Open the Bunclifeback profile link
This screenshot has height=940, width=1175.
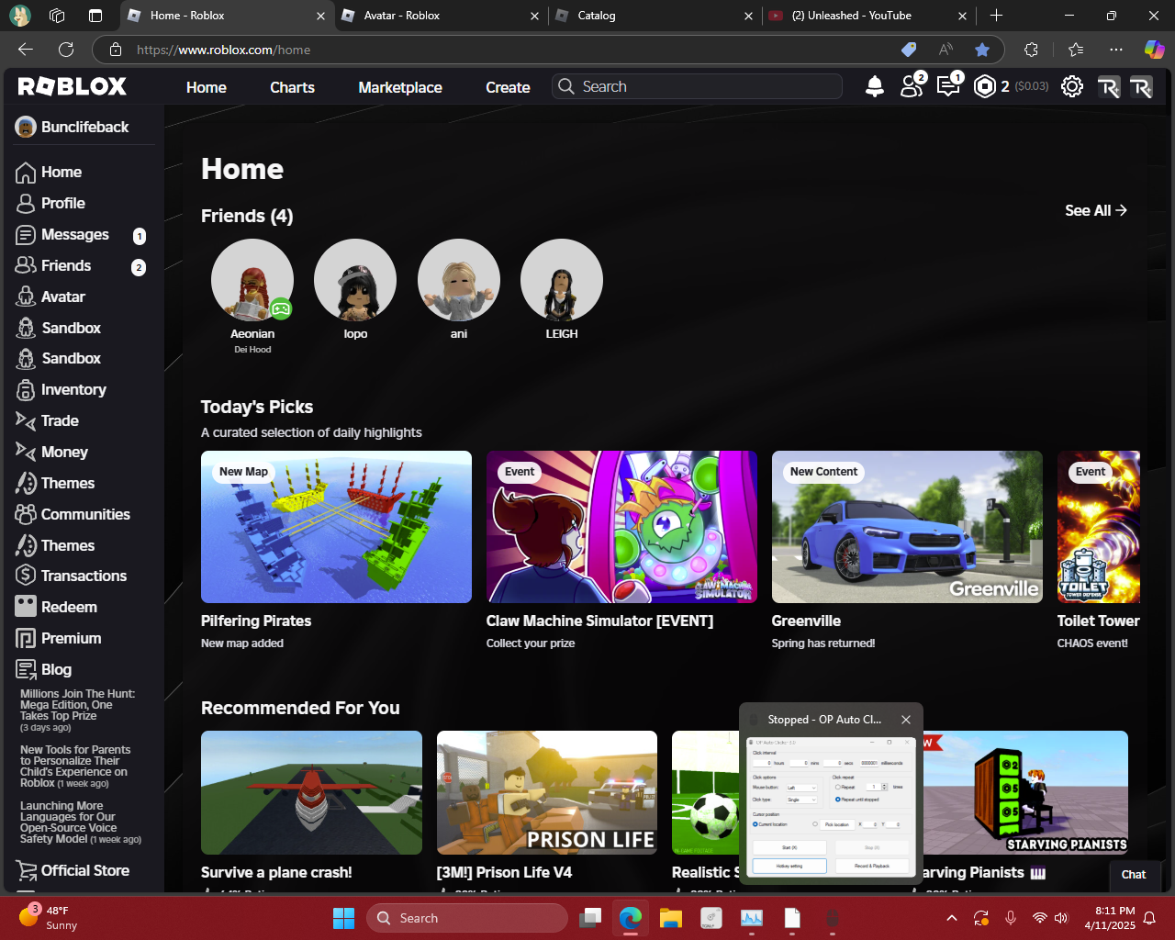pos(73,127)
